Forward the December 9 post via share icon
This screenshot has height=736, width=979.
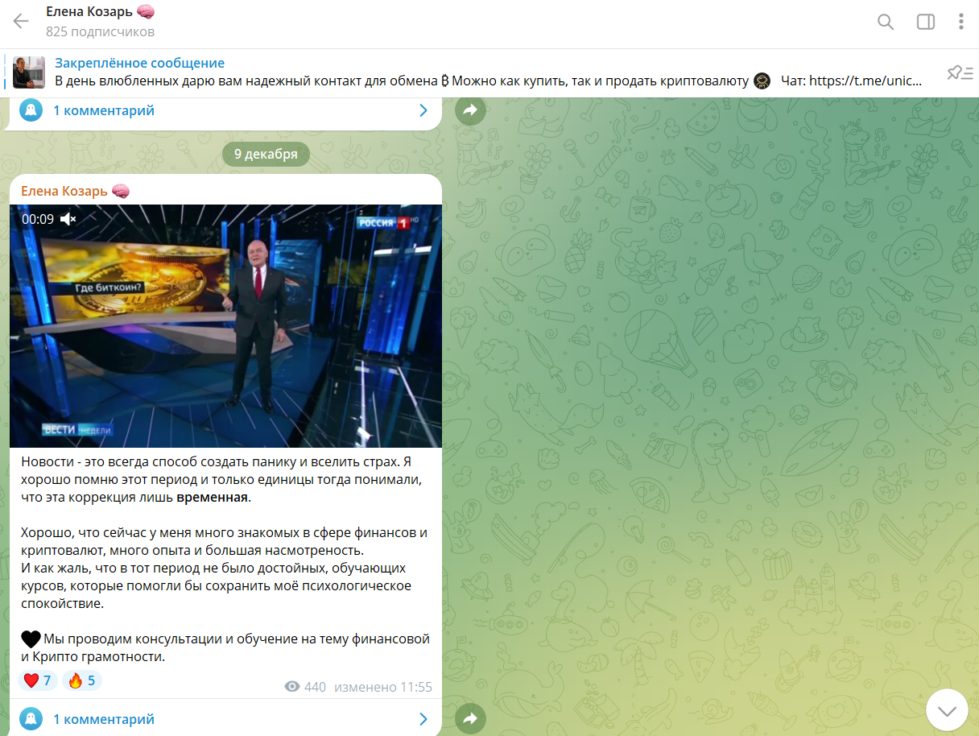point(471,718)
